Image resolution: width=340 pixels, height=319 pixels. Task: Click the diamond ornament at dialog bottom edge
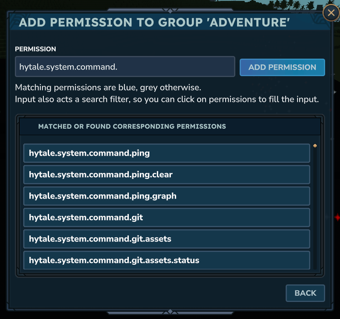[170, 312]
